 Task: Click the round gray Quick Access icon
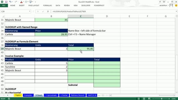coord(26,2)
